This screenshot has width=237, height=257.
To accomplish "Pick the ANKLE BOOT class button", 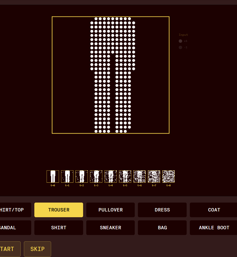I will pos(213,228).
